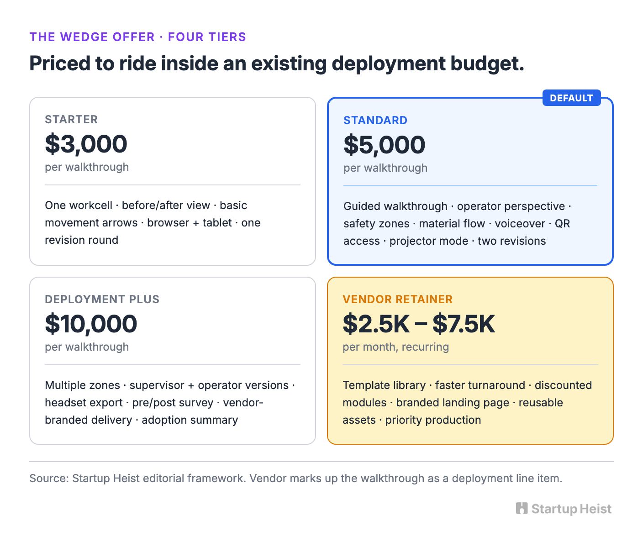Screen dimensions: 643x547
Task: Click the $5,000 price
Action: [384, 145]
